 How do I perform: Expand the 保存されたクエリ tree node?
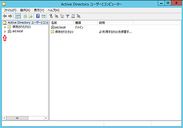pos(5,27)
